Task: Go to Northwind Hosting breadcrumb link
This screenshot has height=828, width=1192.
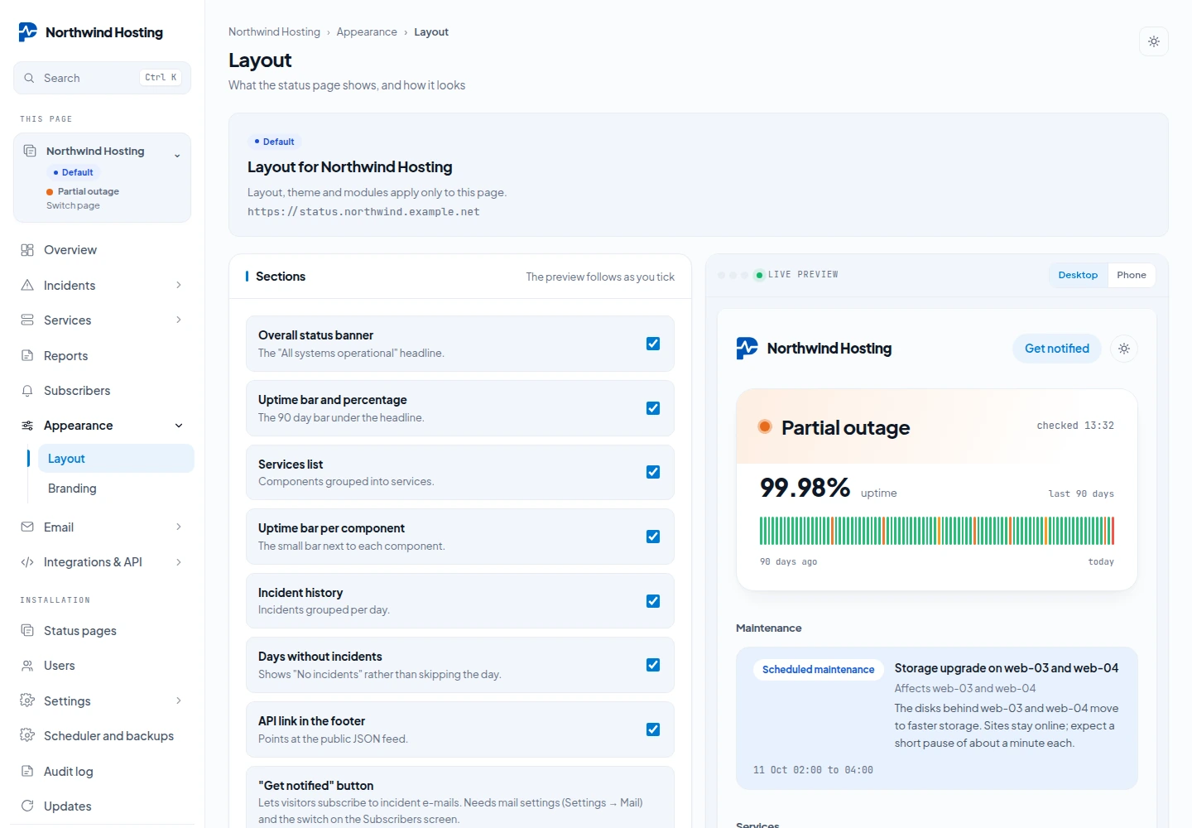Action: tap(274, 32)
